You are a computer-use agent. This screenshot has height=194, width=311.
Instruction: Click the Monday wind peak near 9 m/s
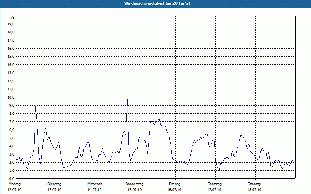click(x=35, y=107)
